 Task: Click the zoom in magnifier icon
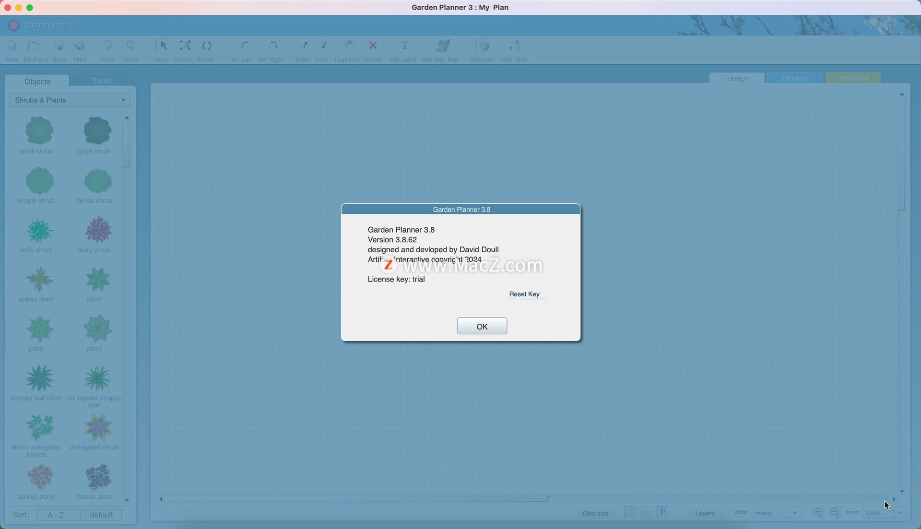[x=818, y=513]
